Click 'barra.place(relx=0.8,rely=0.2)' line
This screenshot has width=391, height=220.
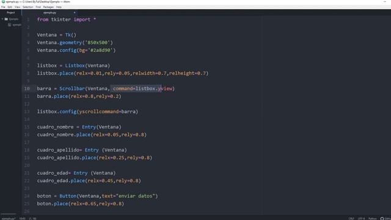[79, 97]
